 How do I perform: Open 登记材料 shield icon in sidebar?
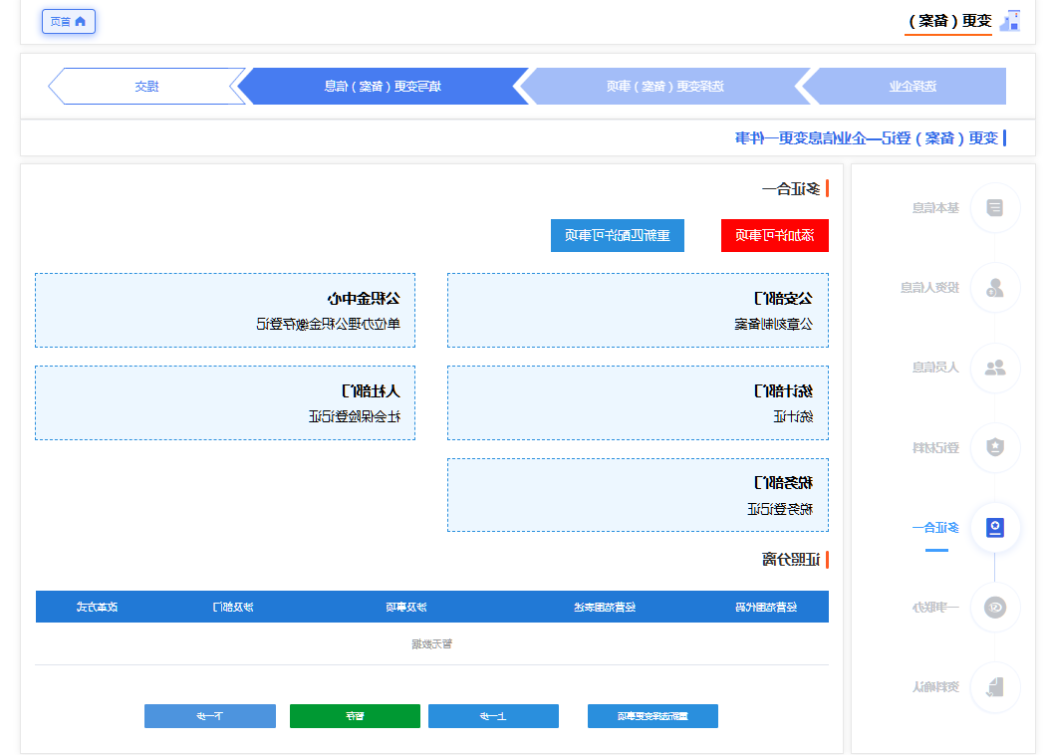(x=994, y=447)
